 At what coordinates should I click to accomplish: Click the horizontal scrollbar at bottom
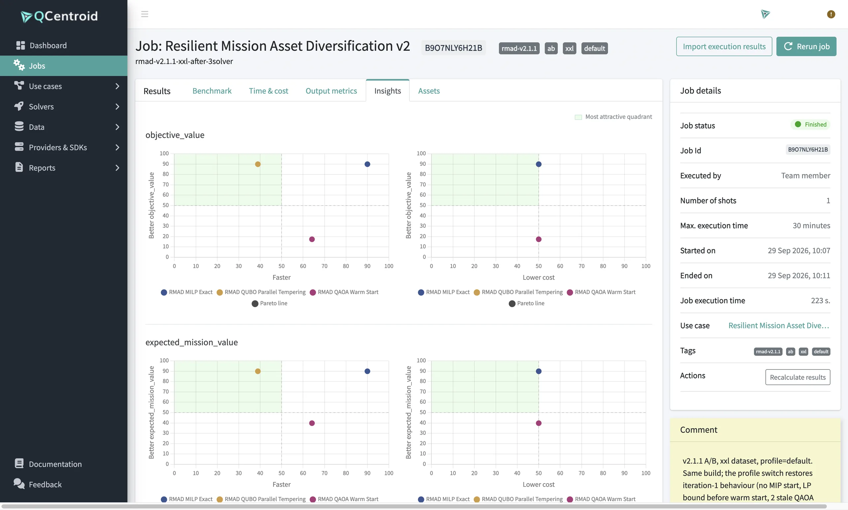tap(414, 507)
